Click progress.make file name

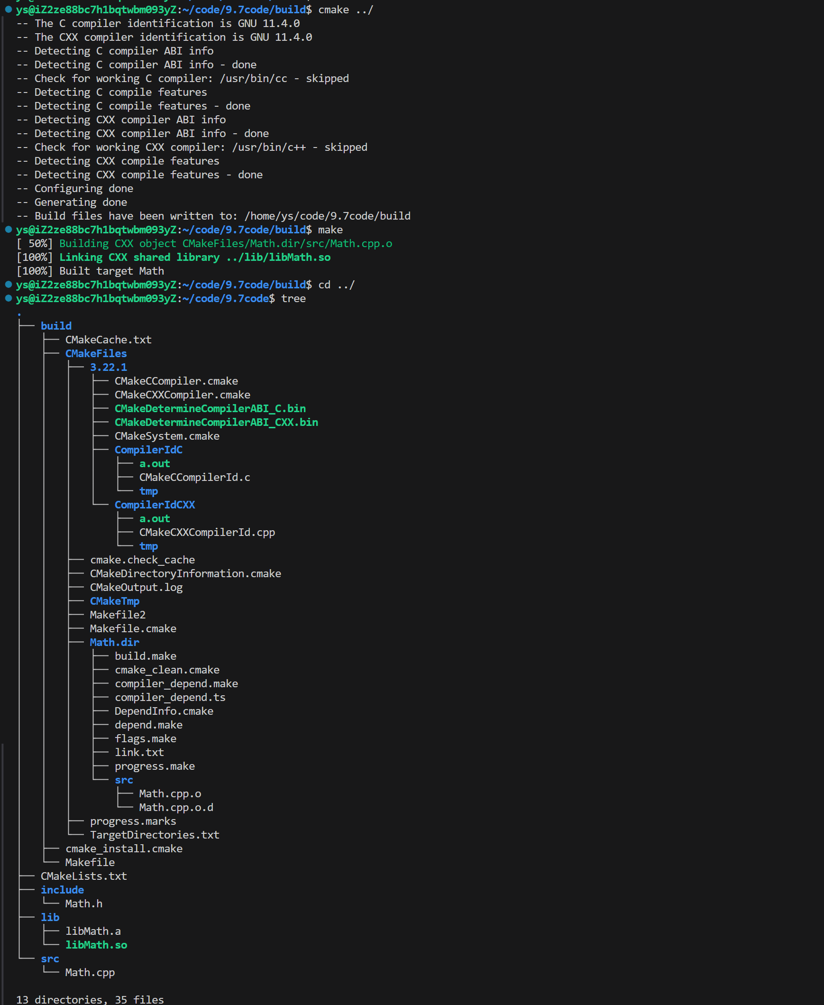(x=155, y=767)
